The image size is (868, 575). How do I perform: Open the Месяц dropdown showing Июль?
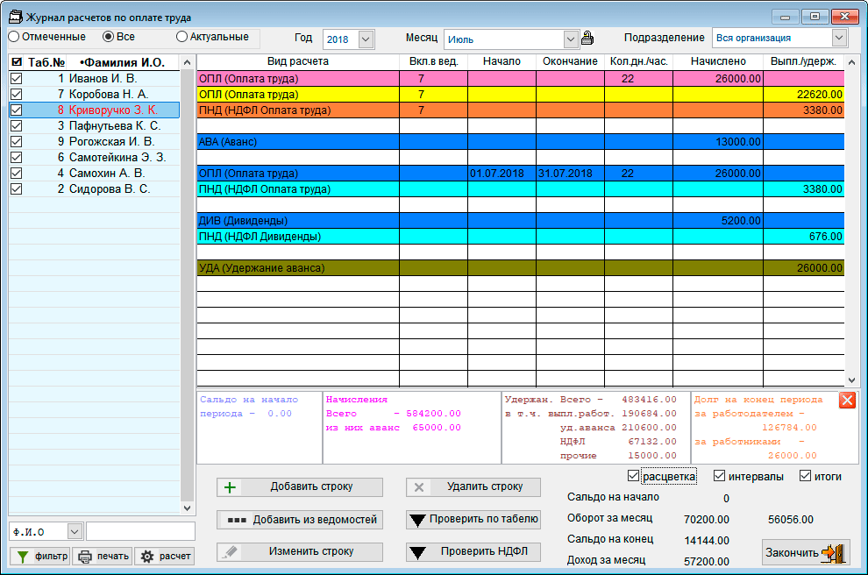[x=571, y=39]
